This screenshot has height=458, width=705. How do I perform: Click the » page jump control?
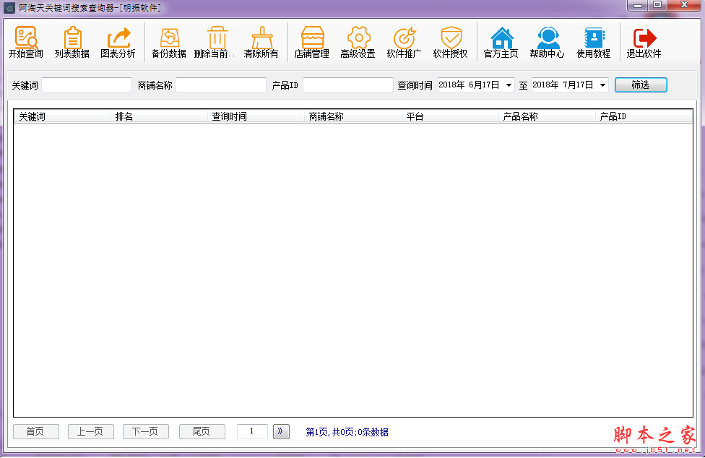point(280,431)
